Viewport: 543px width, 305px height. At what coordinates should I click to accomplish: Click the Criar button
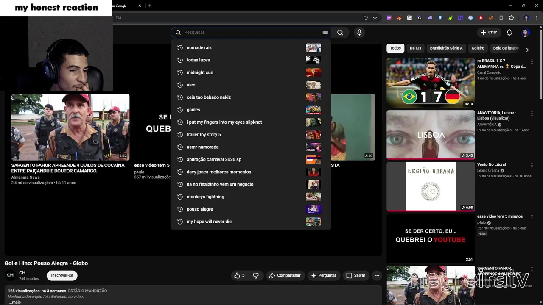[489, 33]
